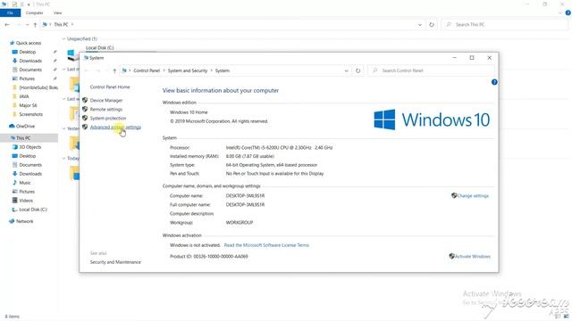
Task: Select System breadcrumb in address bar
Action: (x=223, y=70)
